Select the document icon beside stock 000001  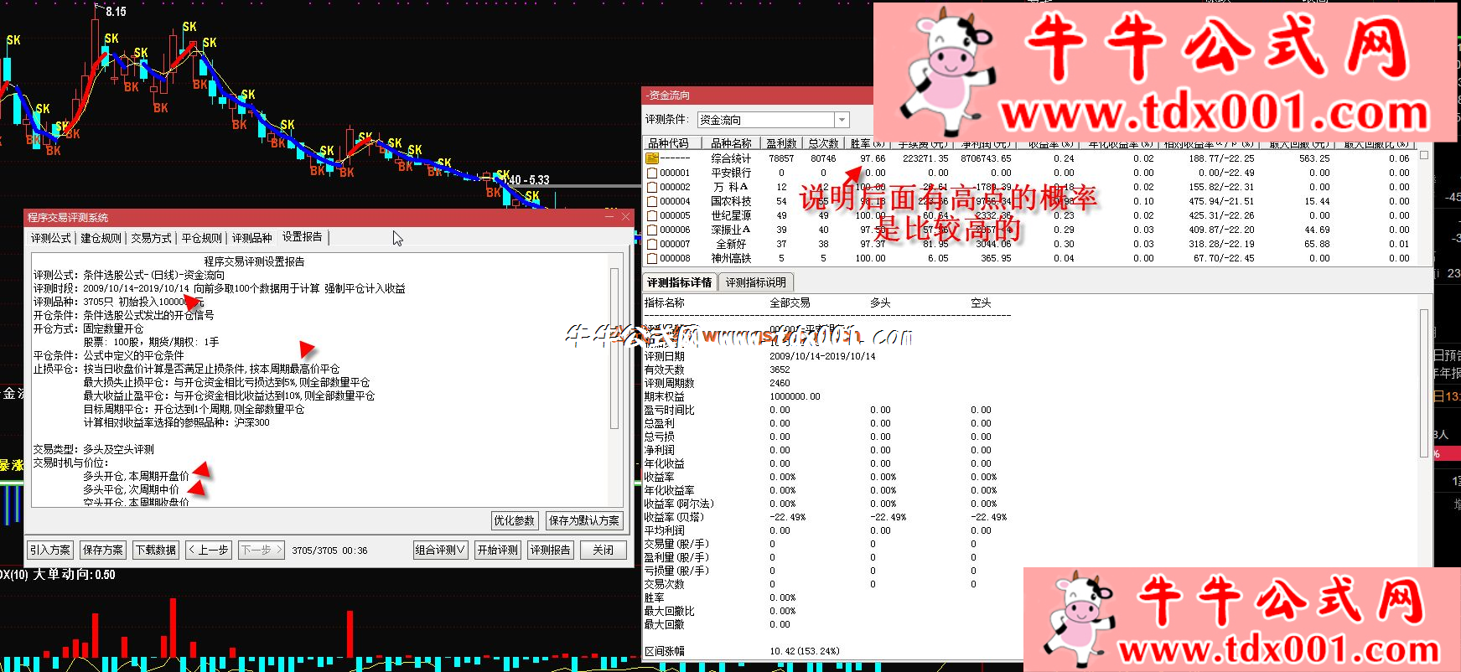(x=652, y=173)
